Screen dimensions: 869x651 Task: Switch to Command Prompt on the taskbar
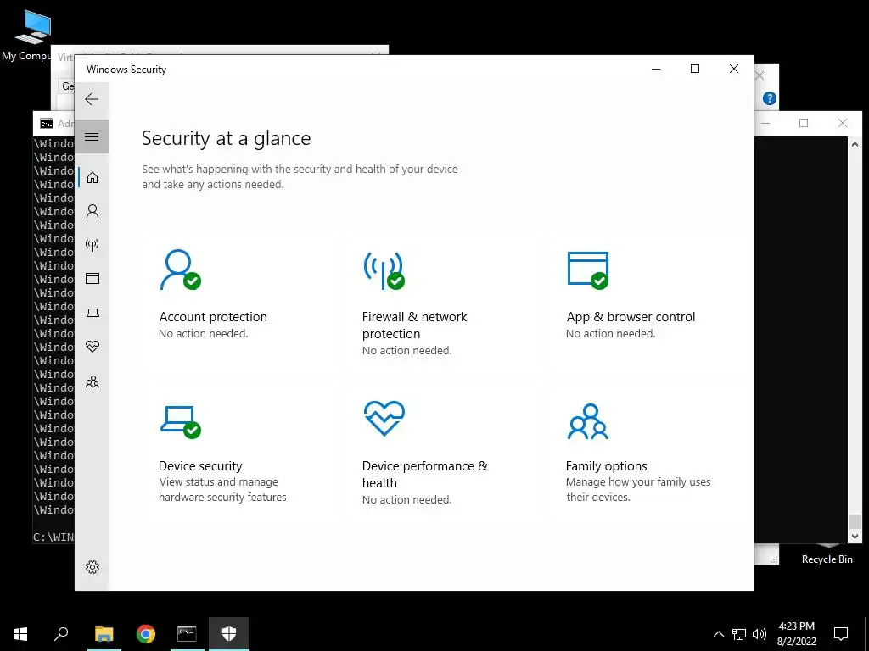tap(187, 634)
